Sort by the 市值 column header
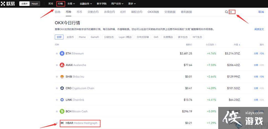 pyautogui.click(x=236, y=44)
